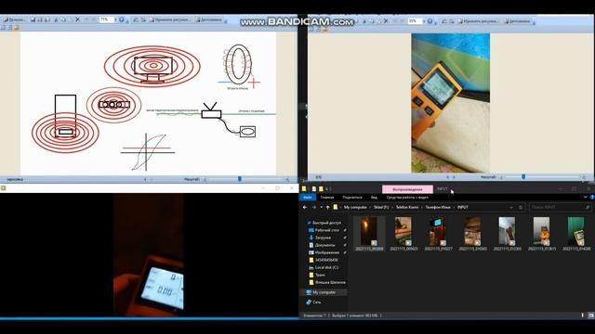Go back in the Explorer window
The image size is (595, 334).
(x=305, y=208)
